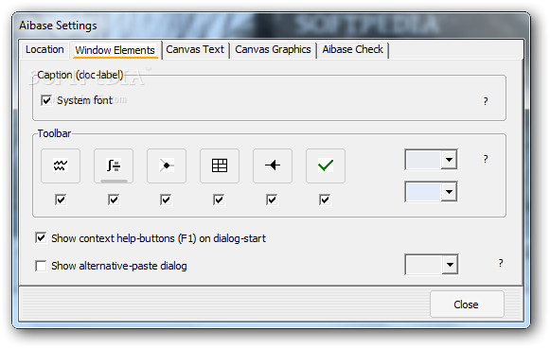Click the integral formula toolbar icon button
Viewport: 550px width, 348px height.
(x=114, y=165)
